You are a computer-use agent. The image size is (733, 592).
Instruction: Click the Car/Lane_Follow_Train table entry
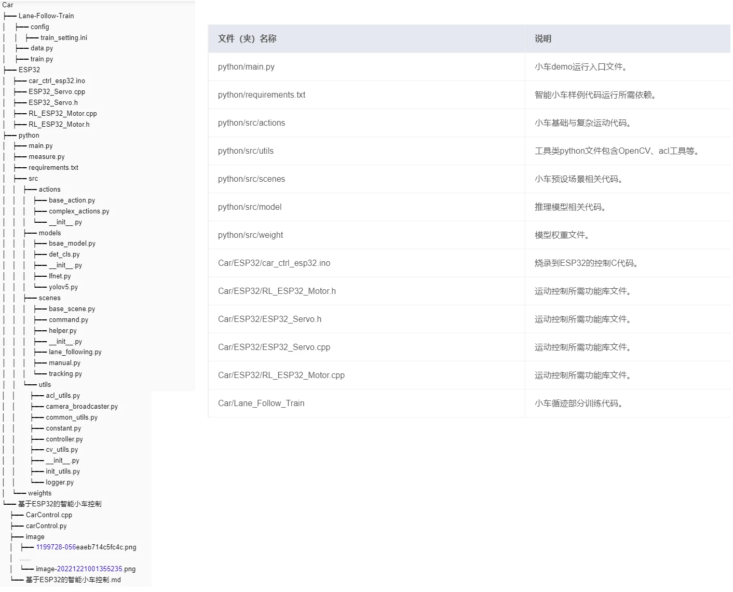pyautogui.click(x=261, y=403)
